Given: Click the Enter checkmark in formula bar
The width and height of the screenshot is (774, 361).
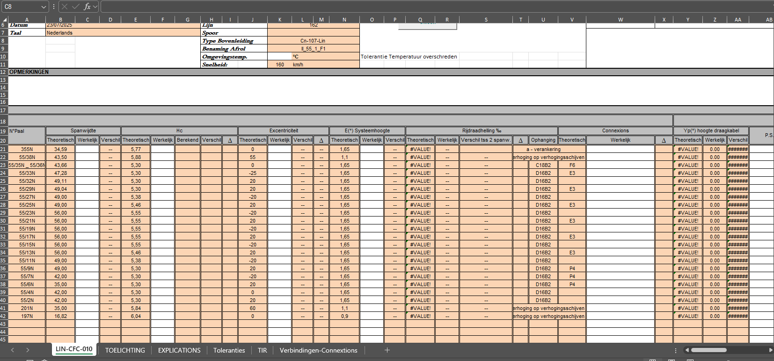Looking at the screenshot, I should pos(76,7).
